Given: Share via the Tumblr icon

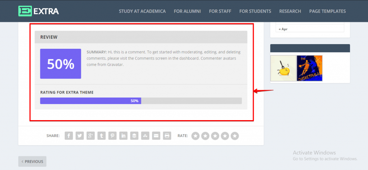Looking at the screenshot, I should pyautogui.click(x=101, y=136).
